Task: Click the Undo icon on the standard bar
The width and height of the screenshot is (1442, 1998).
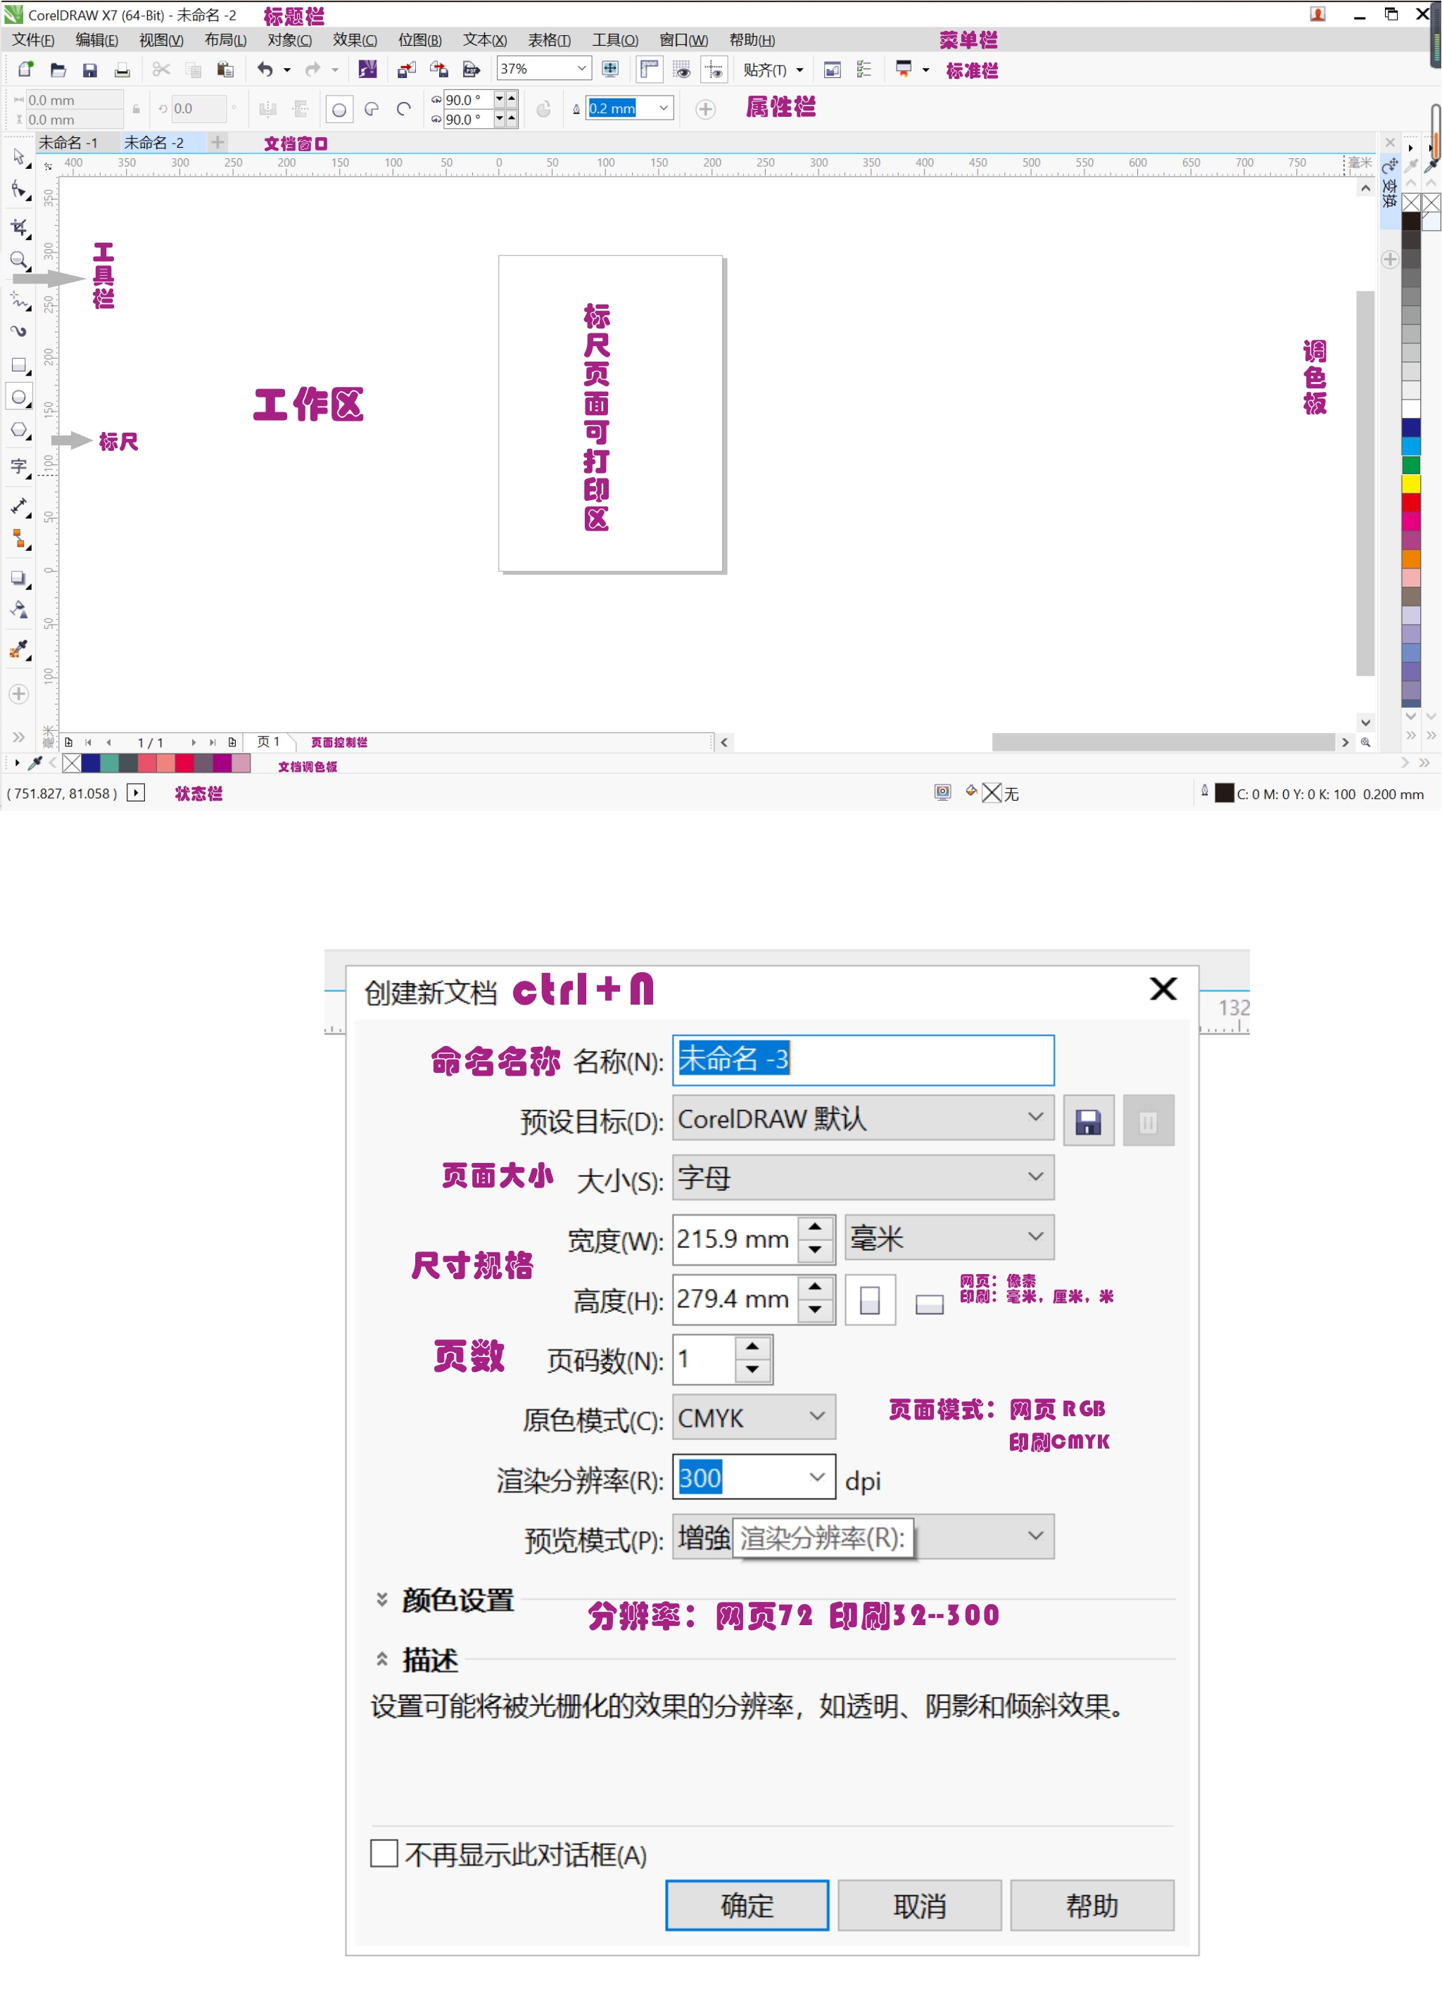Action: click(x=265, y=70)
